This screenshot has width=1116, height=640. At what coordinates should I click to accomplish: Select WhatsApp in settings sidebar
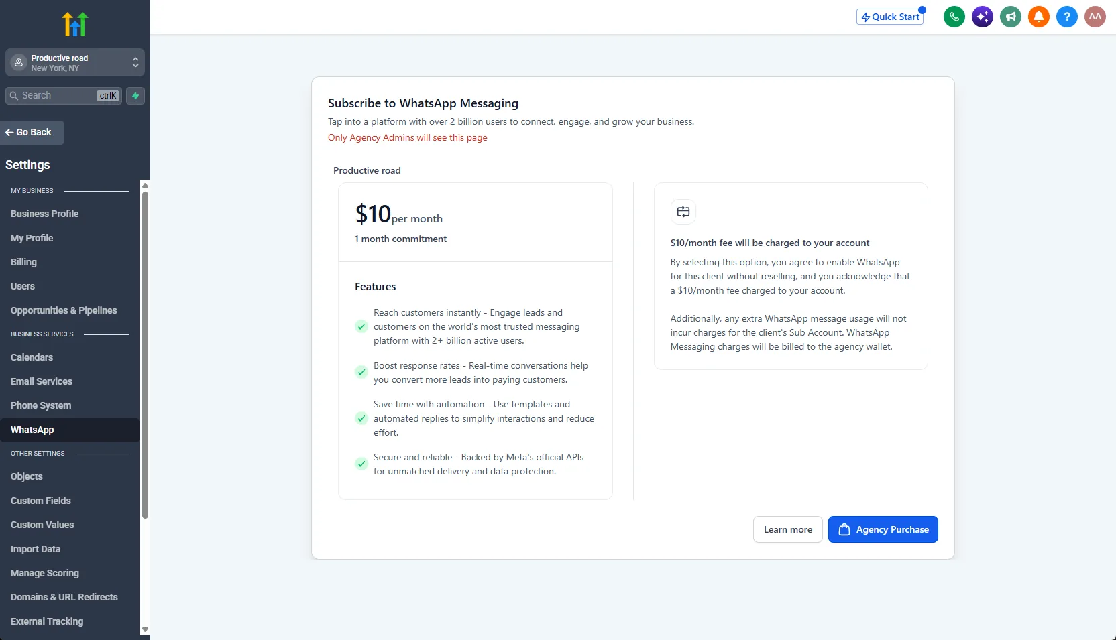click(x=70, y=430)
